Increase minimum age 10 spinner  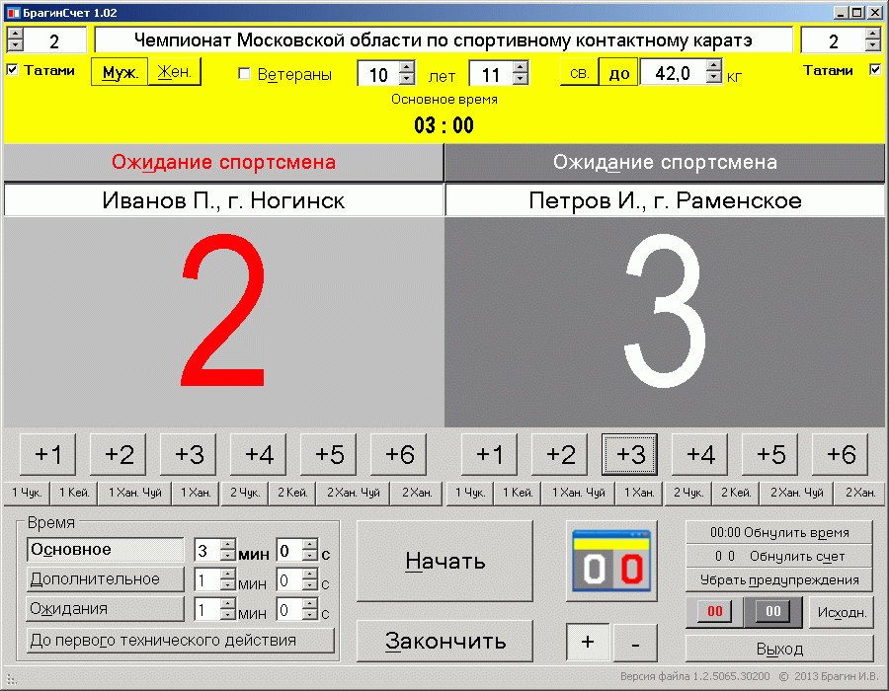pyautogui.click(x=407, y=67)
